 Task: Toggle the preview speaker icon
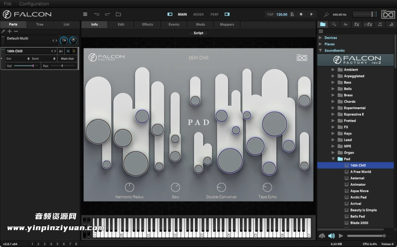click(x=331, y=236)
